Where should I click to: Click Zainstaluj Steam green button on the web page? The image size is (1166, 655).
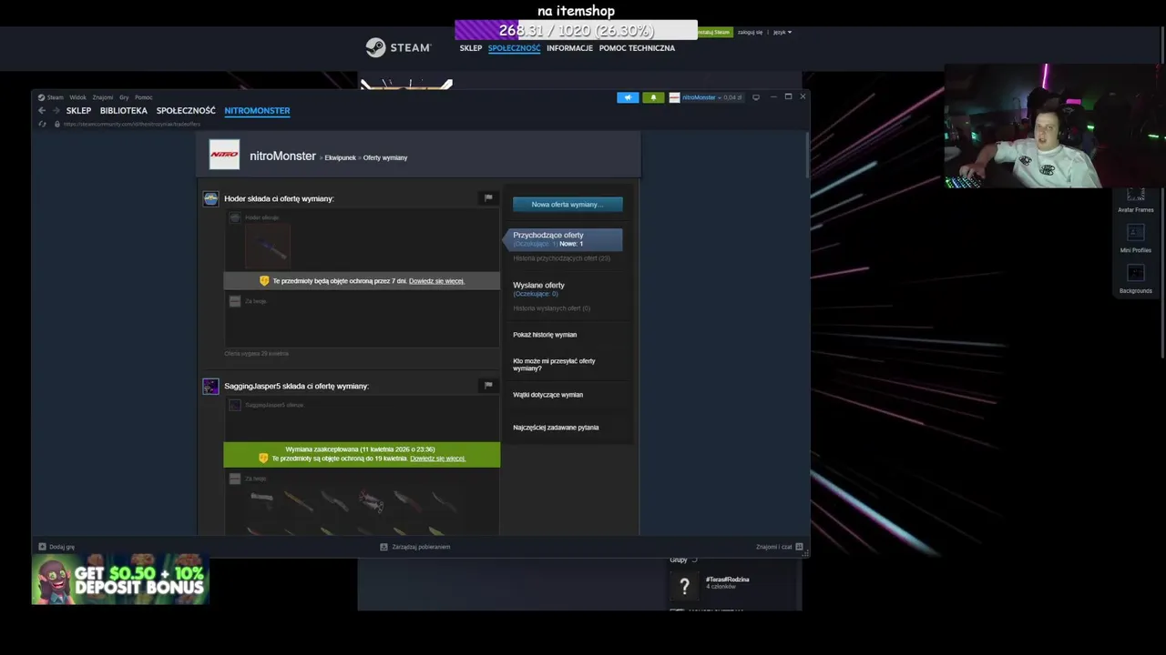pos(714,32)
